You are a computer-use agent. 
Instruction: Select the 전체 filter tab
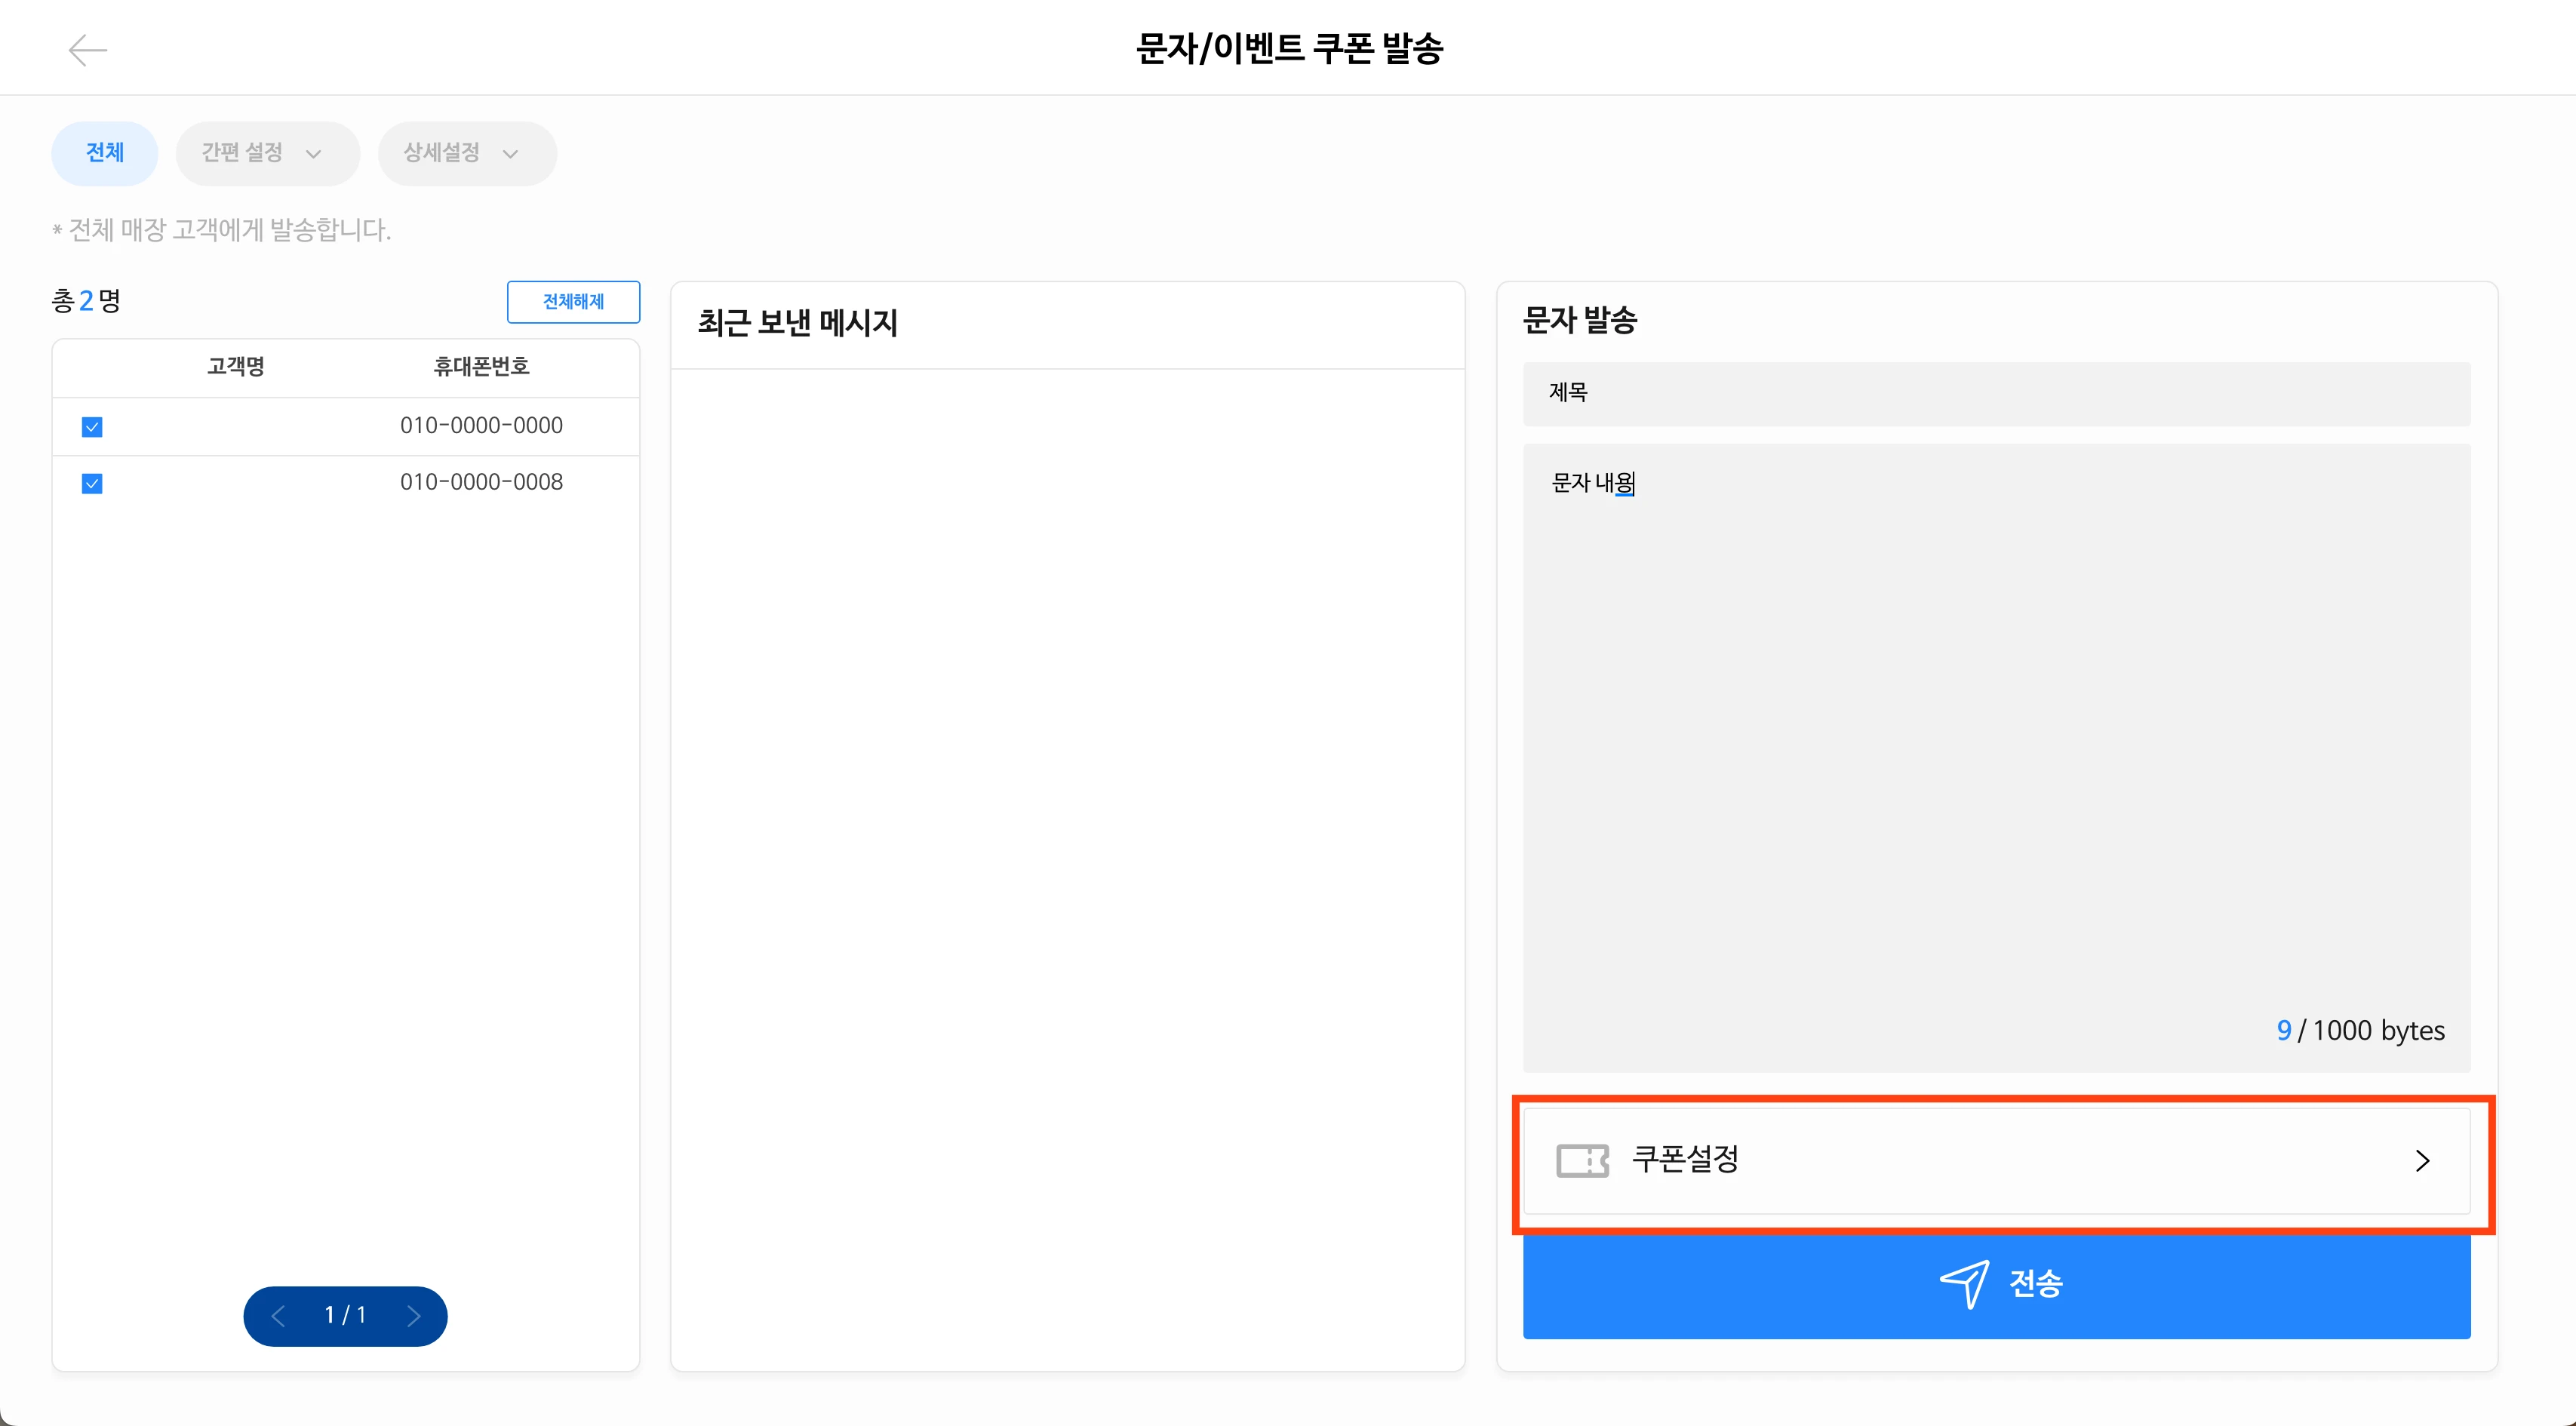point(104,153)
